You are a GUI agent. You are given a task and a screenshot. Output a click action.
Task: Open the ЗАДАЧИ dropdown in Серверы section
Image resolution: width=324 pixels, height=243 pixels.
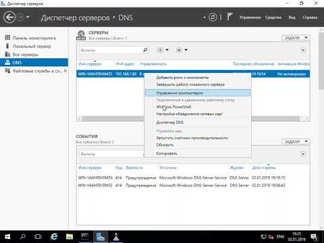pyautogui.click(x=296, y=38)
